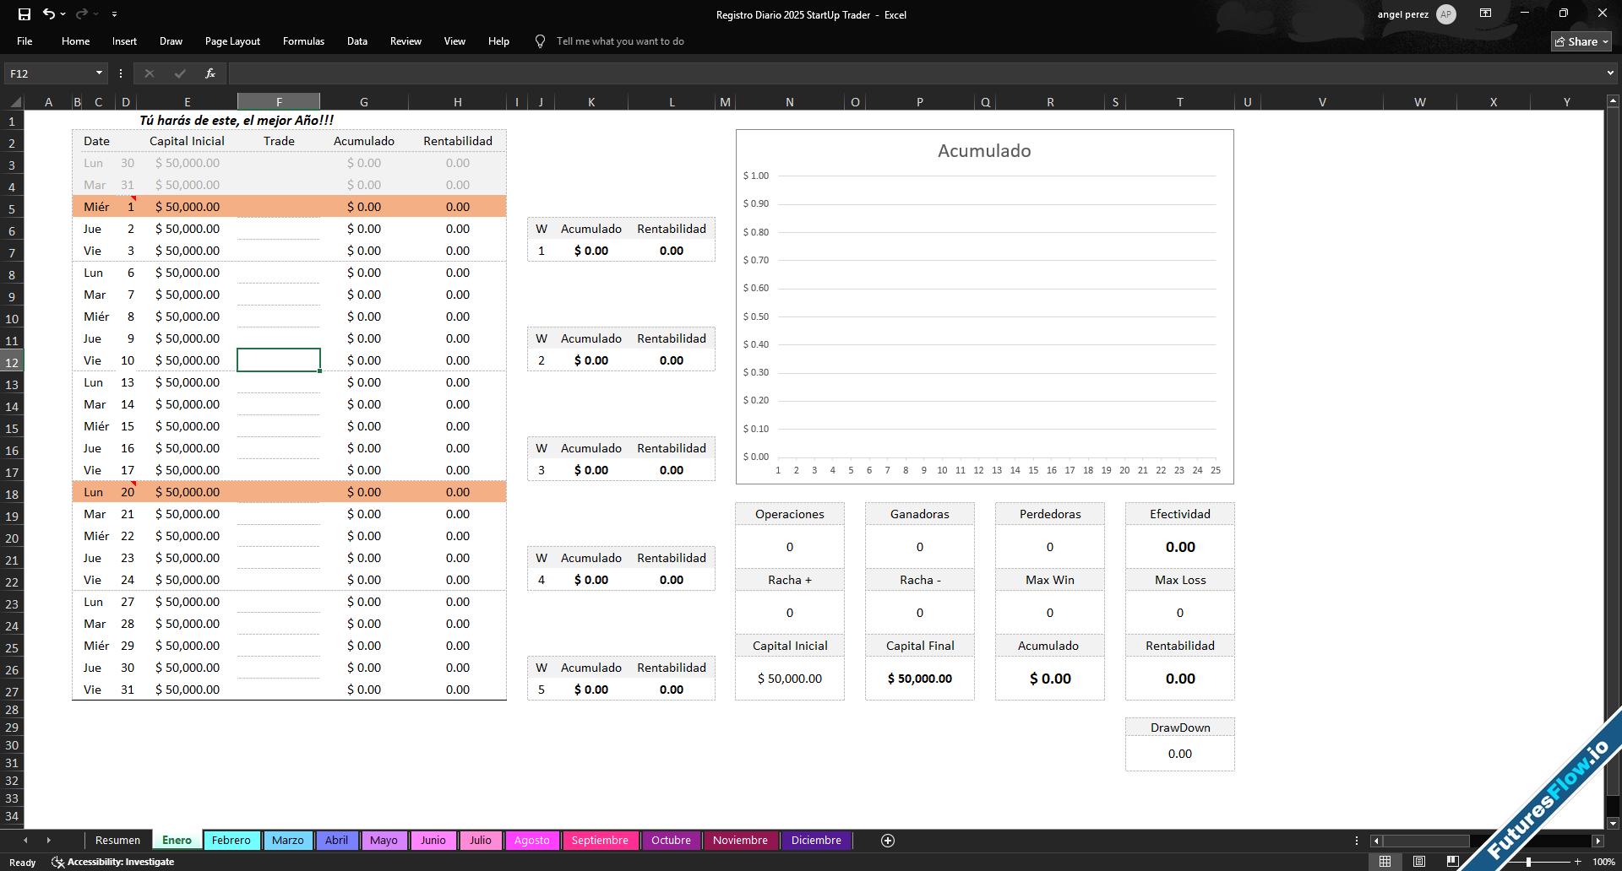This screenshot has height=871, width=1622.
Task: Expand the Share dropdown arrow
Action: tap(1603, 41)
